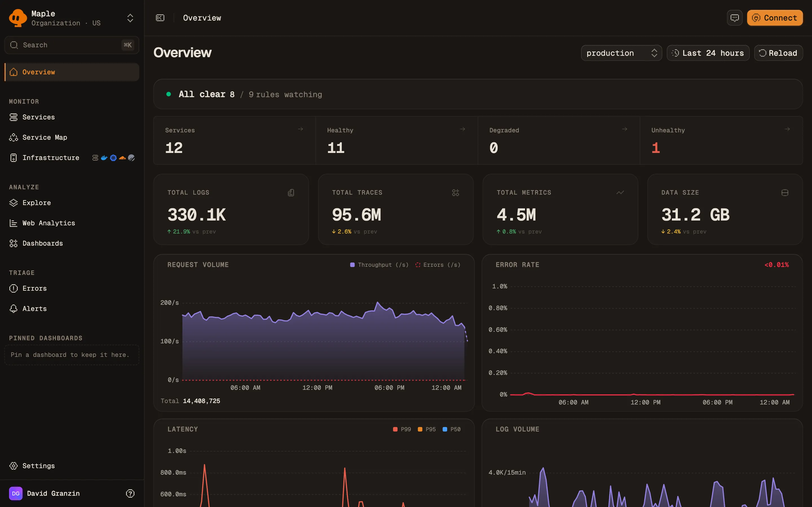The image size is (812, 507).
Task: Toggle the P95 latency legend
Action: coord(427,429)
